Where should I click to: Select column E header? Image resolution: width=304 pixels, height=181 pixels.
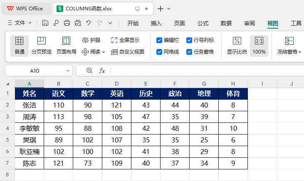click(146, 83)
